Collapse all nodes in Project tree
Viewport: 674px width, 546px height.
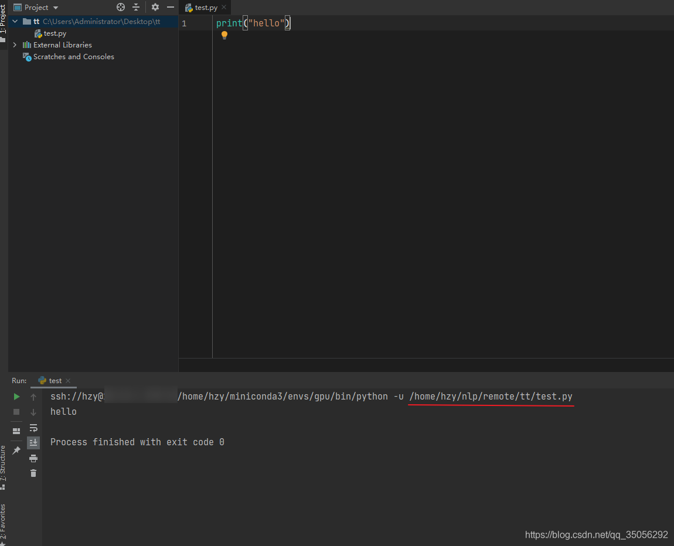pos(135,7)
